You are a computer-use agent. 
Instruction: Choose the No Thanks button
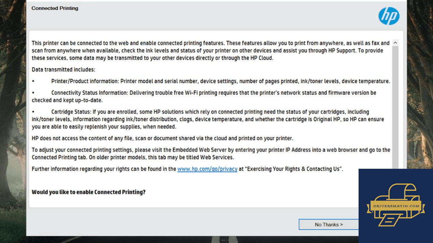[x=328, y=224]
